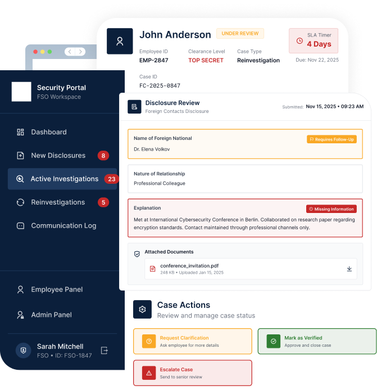Click the SLA Timer 4 Days box
Image resolution: width=377 pixels, height=390 pixels.
pos(314,40)
